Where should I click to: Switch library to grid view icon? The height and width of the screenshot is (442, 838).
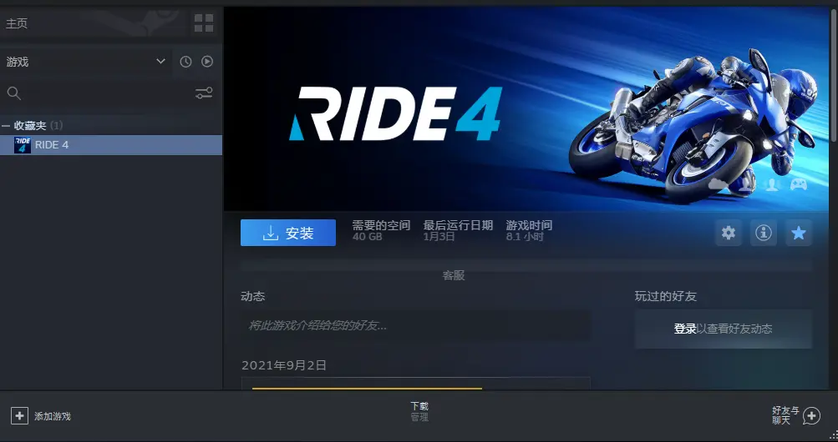[204, 23]
